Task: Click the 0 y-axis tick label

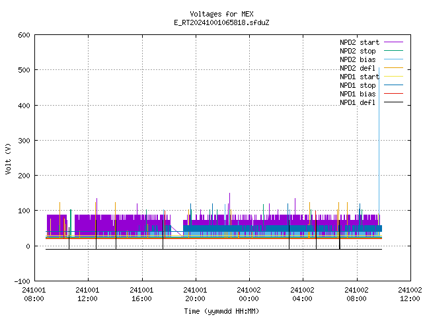Action: click(x=28, y=246)
